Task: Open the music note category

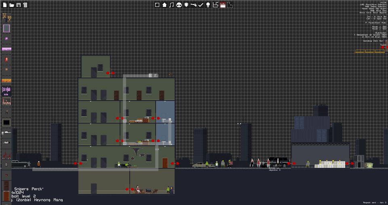Action: point(171,5)
